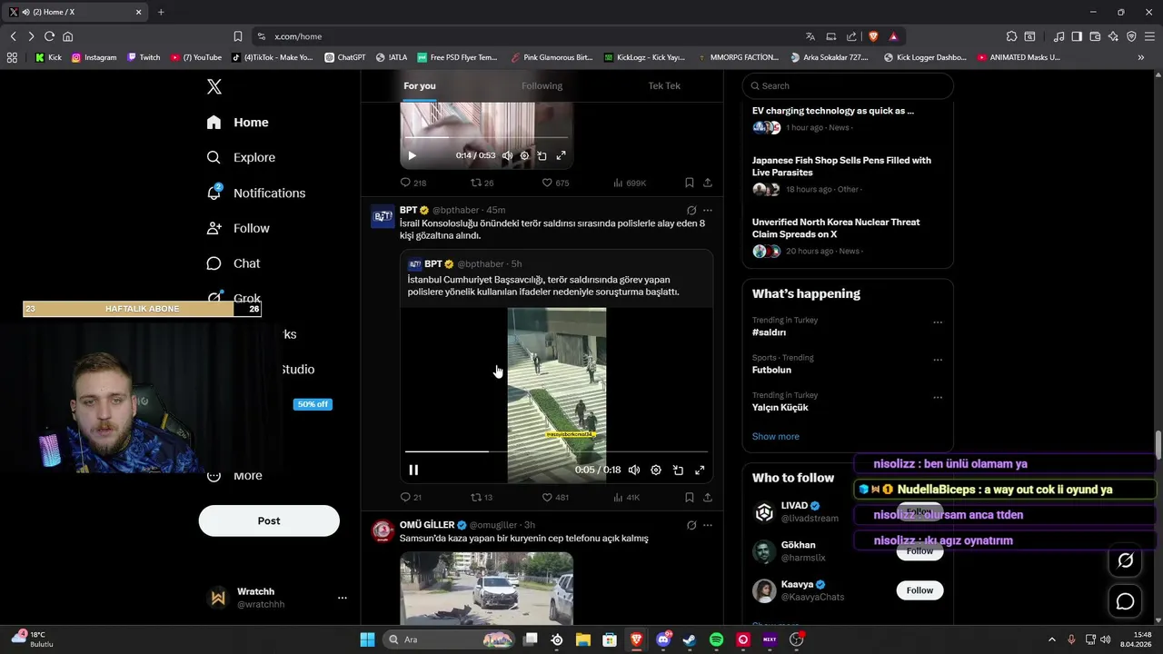The width and height of the screenshot is (1163, 654).
Task: Open Chat in X sidebar
Action: pyautogui.click(x=234, y=263)
